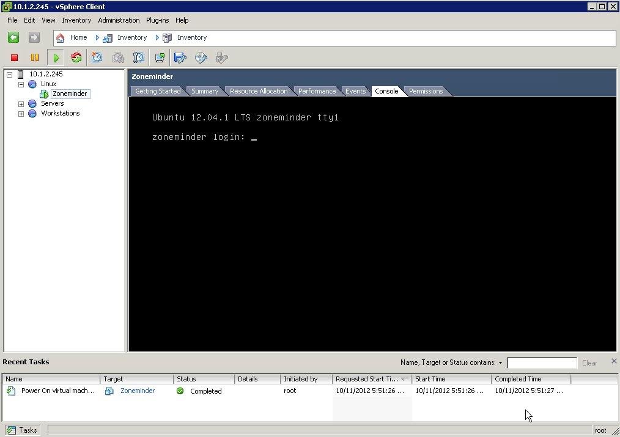Collapse the 10.1.2.245 host tree node
Image resolution: width=620 pixels, height=437 pixels.
[10, 75]
